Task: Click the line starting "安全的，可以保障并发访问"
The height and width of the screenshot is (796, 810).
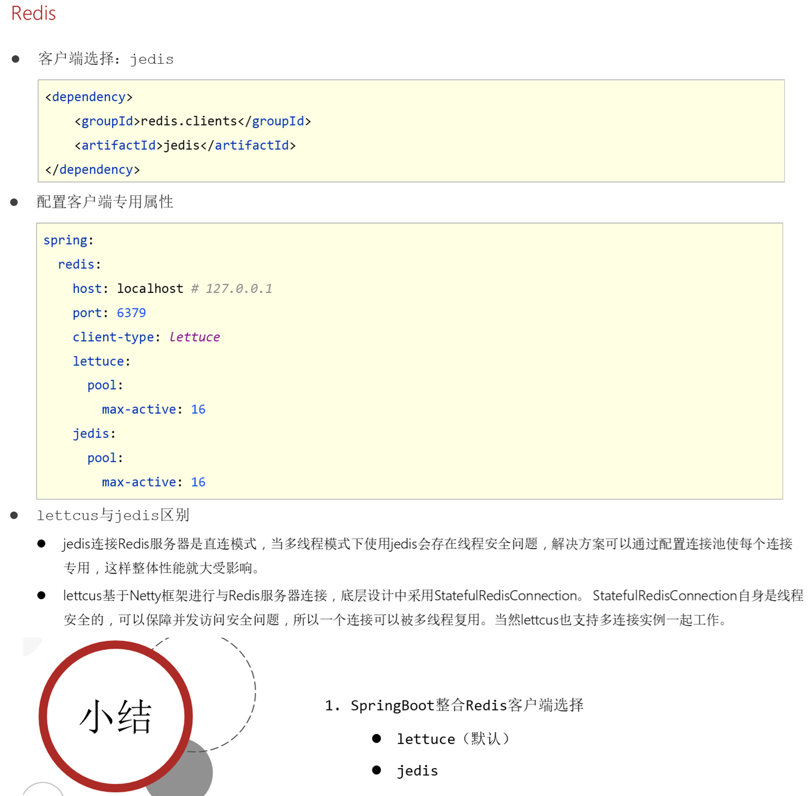Action: click(396, 620)
